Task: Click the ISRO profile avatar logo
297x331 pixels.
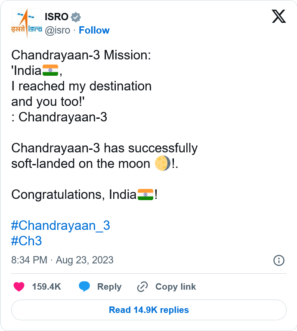Action: (x=27, y=24)
